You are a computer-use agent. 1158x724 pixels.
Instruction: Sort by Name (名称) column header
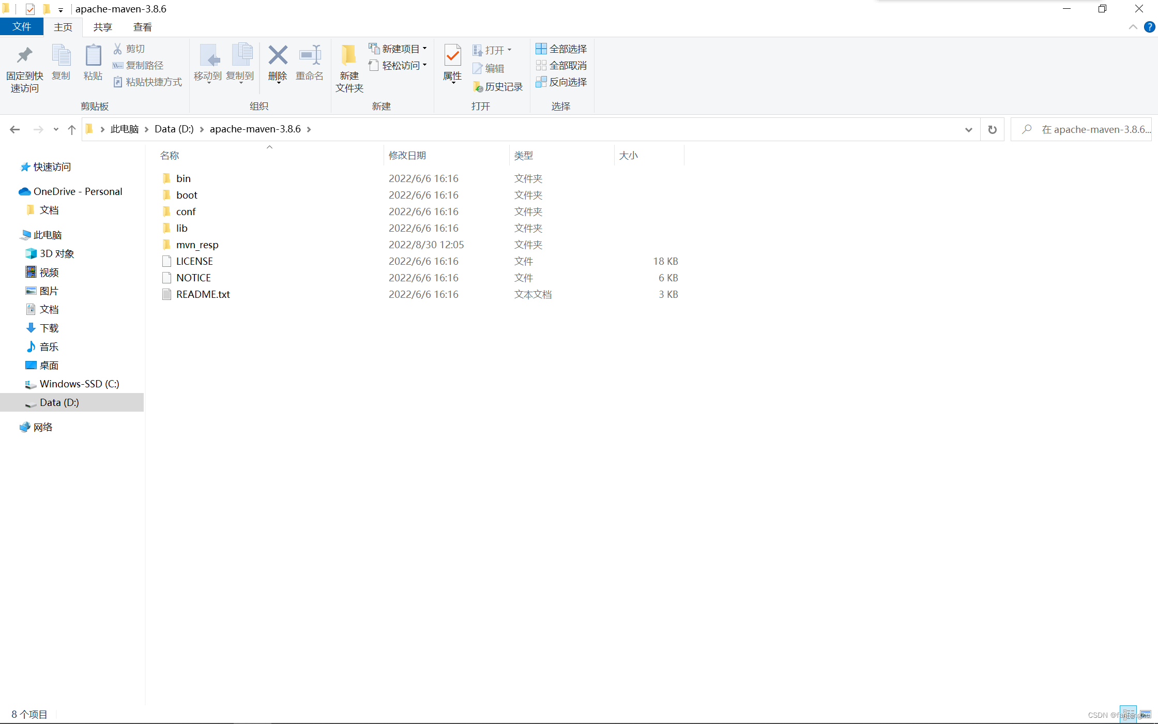pos(269,155)
